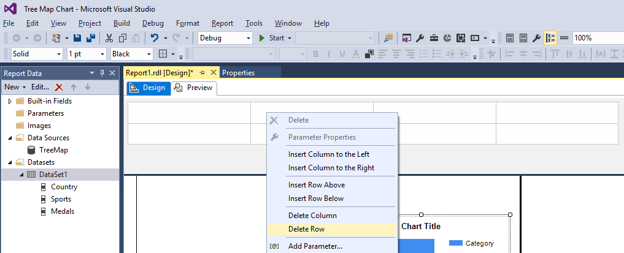Click the Find in Files icon

coord(388,38)
